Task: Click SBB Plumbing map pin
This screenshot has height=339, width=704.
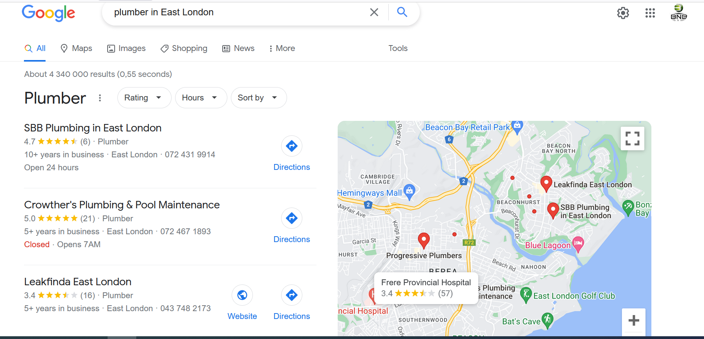Action: point(553,210)
